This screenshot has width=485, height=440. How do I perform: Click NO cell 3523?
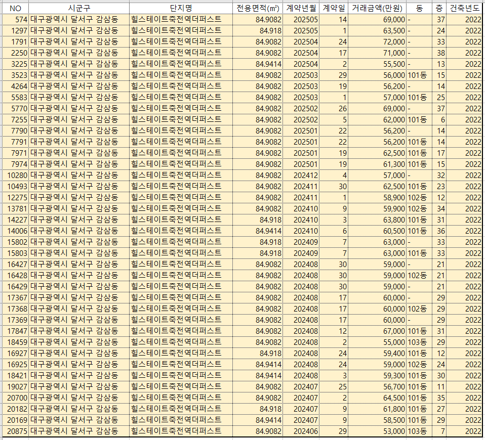point(16,75)
